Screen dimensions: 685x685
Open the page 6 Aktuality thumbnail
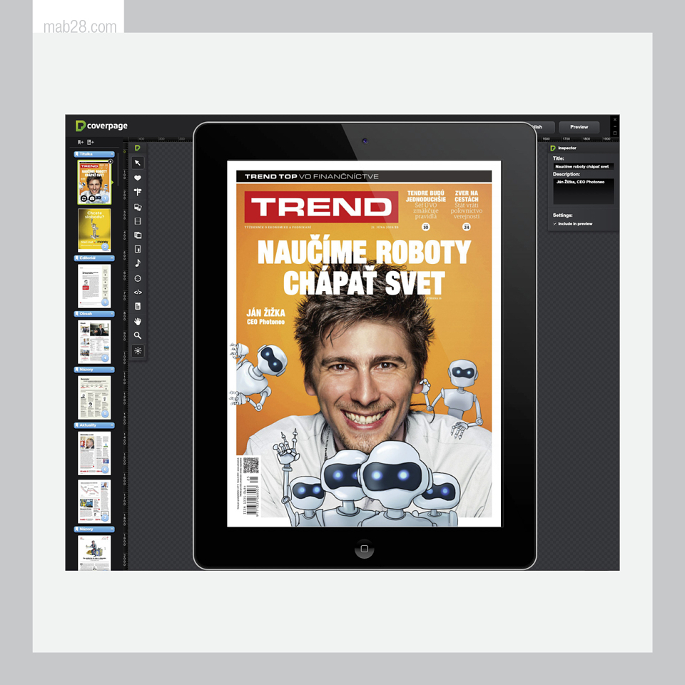(x=94, y=454)
